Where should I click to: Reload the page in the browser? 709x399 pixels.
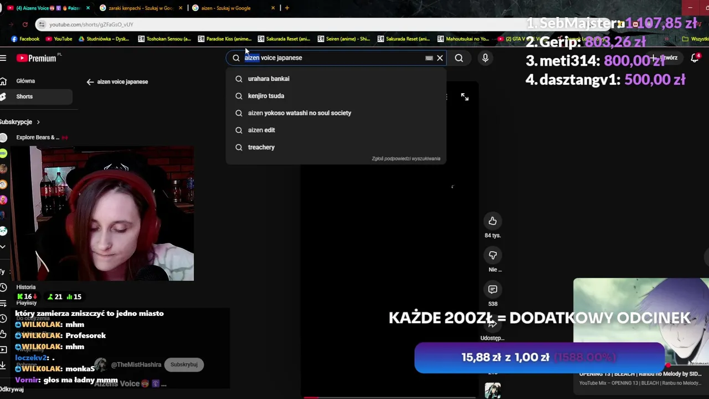pyautogui.click(x=25, y=24)
